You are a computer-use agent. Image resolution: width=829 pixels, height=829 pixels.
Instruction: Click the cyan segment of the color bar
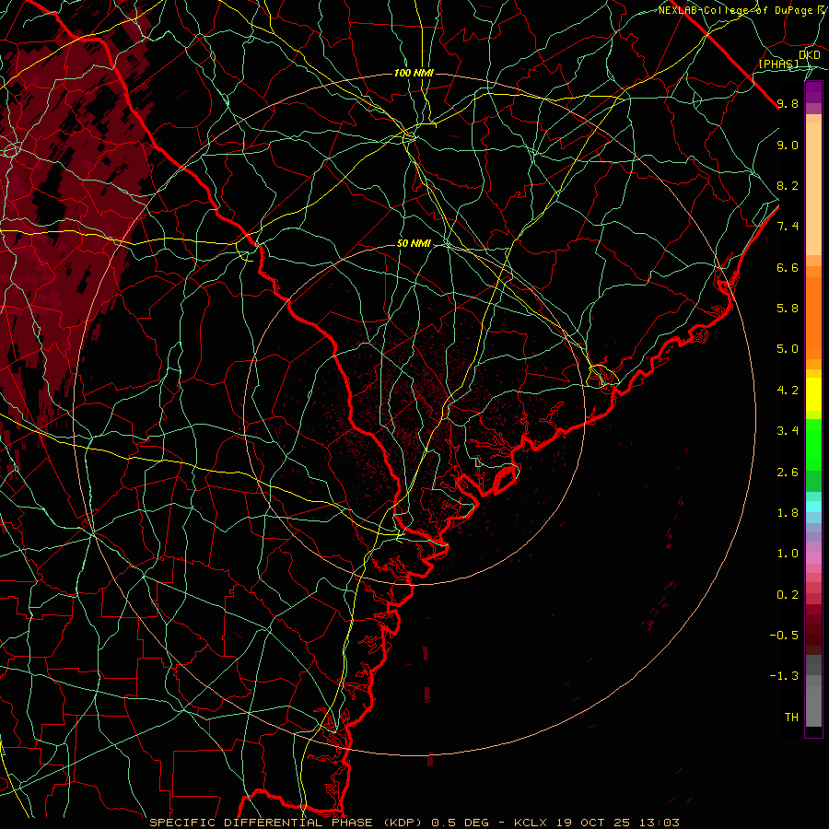coord(813,507)
